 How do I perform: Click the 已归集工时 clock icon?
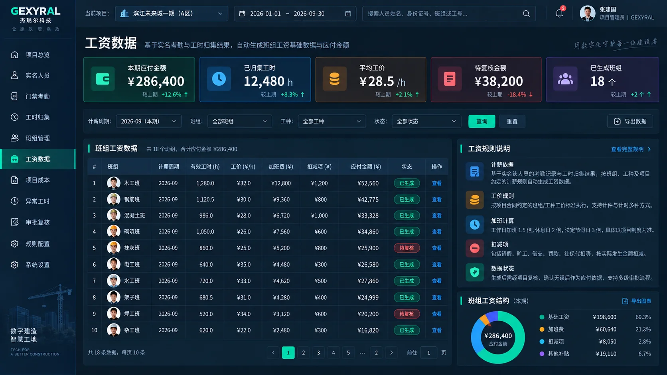(x=219, y=79)
